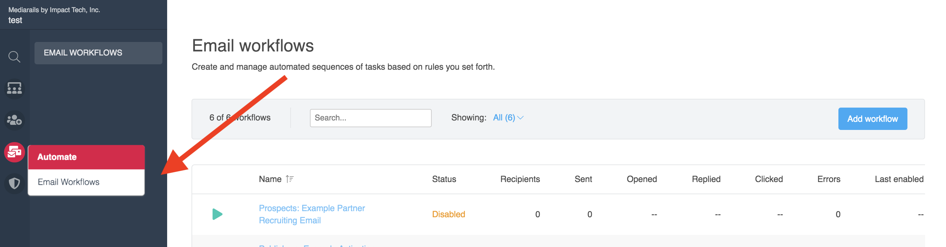Image resolution: width=946 pixels, height=247 pixels.
Task: Expand the Showing All (6) filter
Action: (x=508, y=118)
